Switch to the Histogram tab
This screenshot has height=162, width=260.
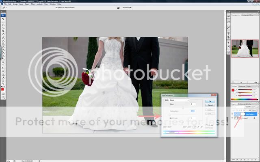pyautogui.click(x=245, y=15)
